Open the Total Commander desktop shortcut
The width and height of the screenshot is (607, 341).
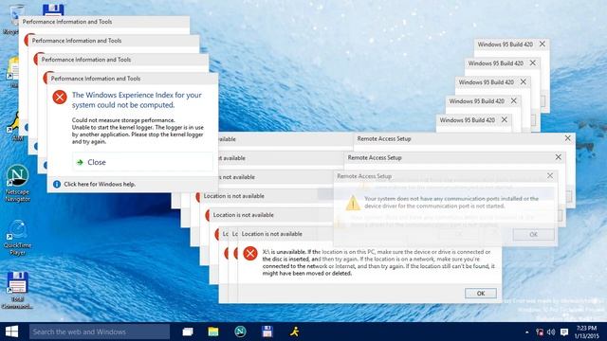coord(17,290)
